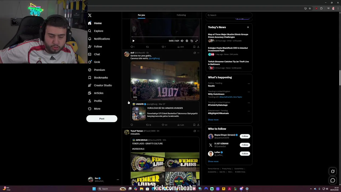Screen dimensions: 341x192
Task: Open the quoted UNIGFB post
Action: 165,111
